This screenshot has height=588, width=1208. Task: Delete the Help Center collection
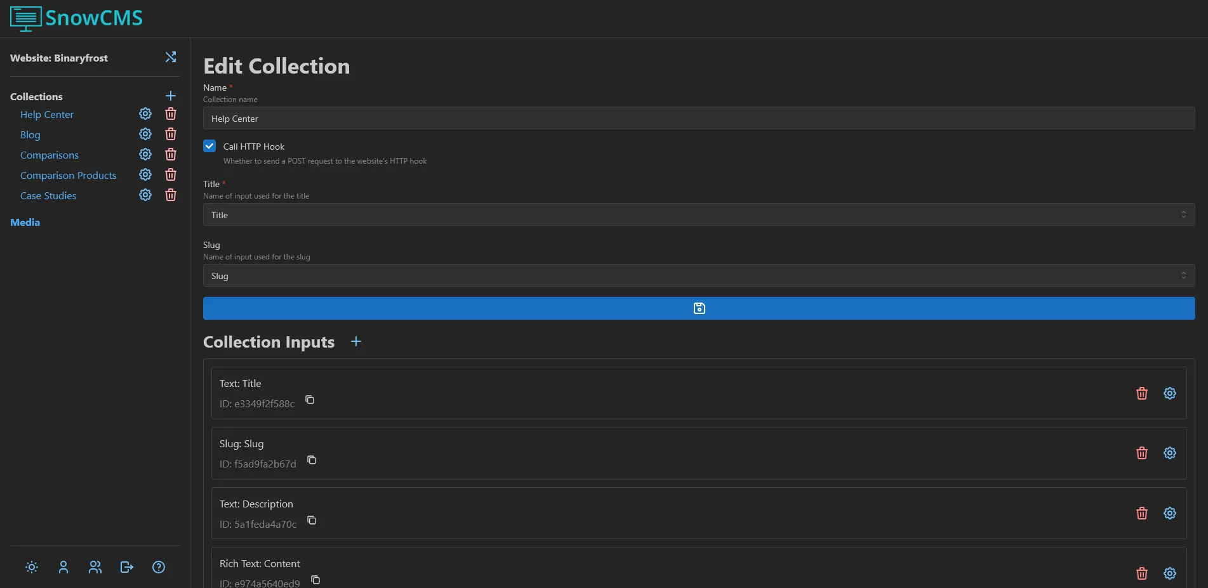coord(171,114)
